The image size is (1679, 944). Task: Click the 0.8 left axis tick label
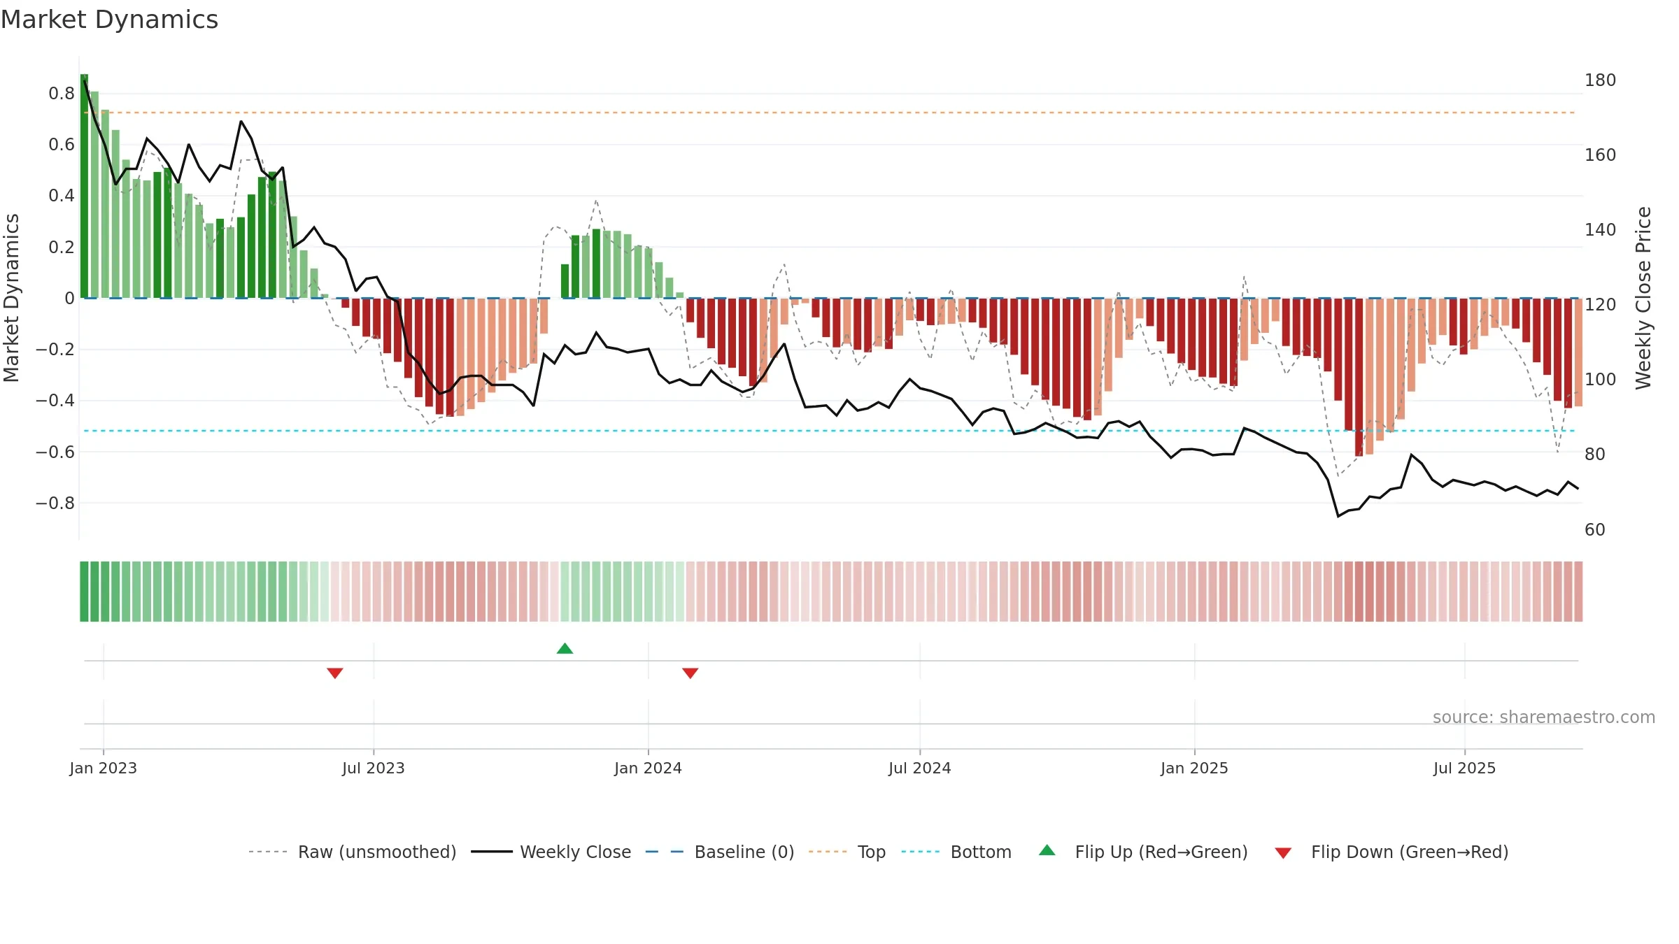coord(62,93)
